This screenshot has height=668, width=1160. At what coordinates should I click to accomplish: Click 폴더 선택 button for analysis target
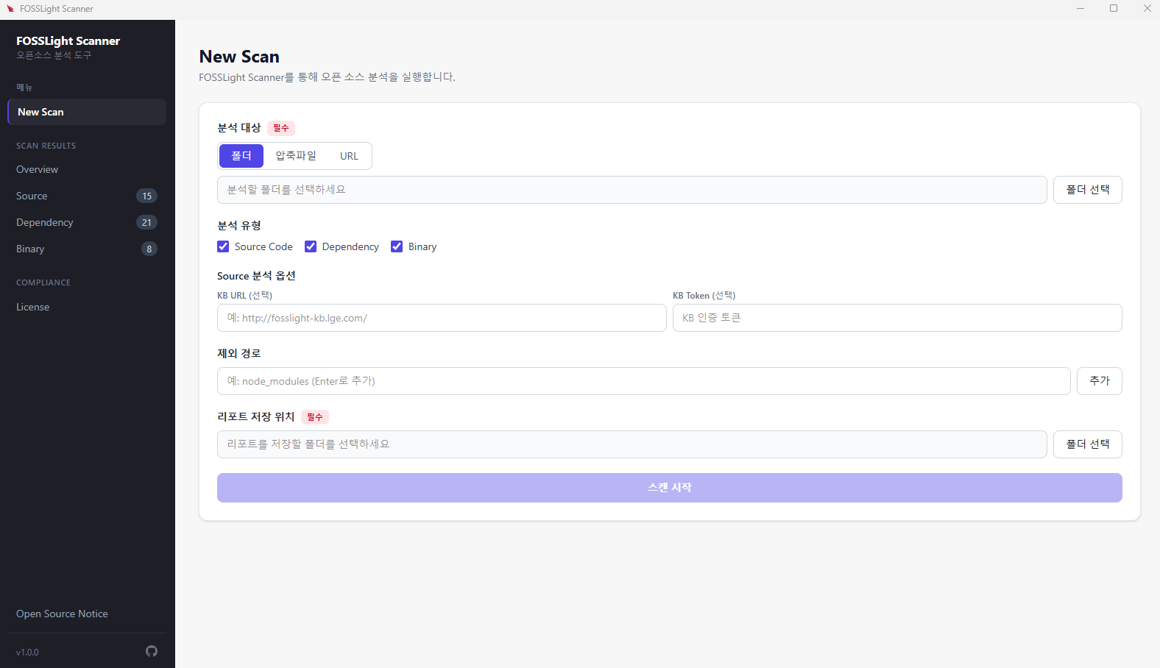point(1087,190)
